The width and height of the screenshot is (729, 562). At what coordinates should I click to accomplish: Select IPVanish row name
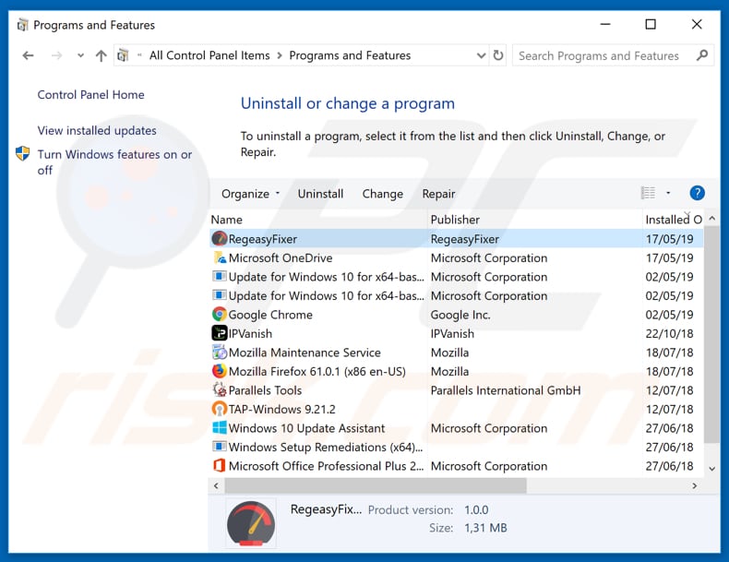click(250, 334)
